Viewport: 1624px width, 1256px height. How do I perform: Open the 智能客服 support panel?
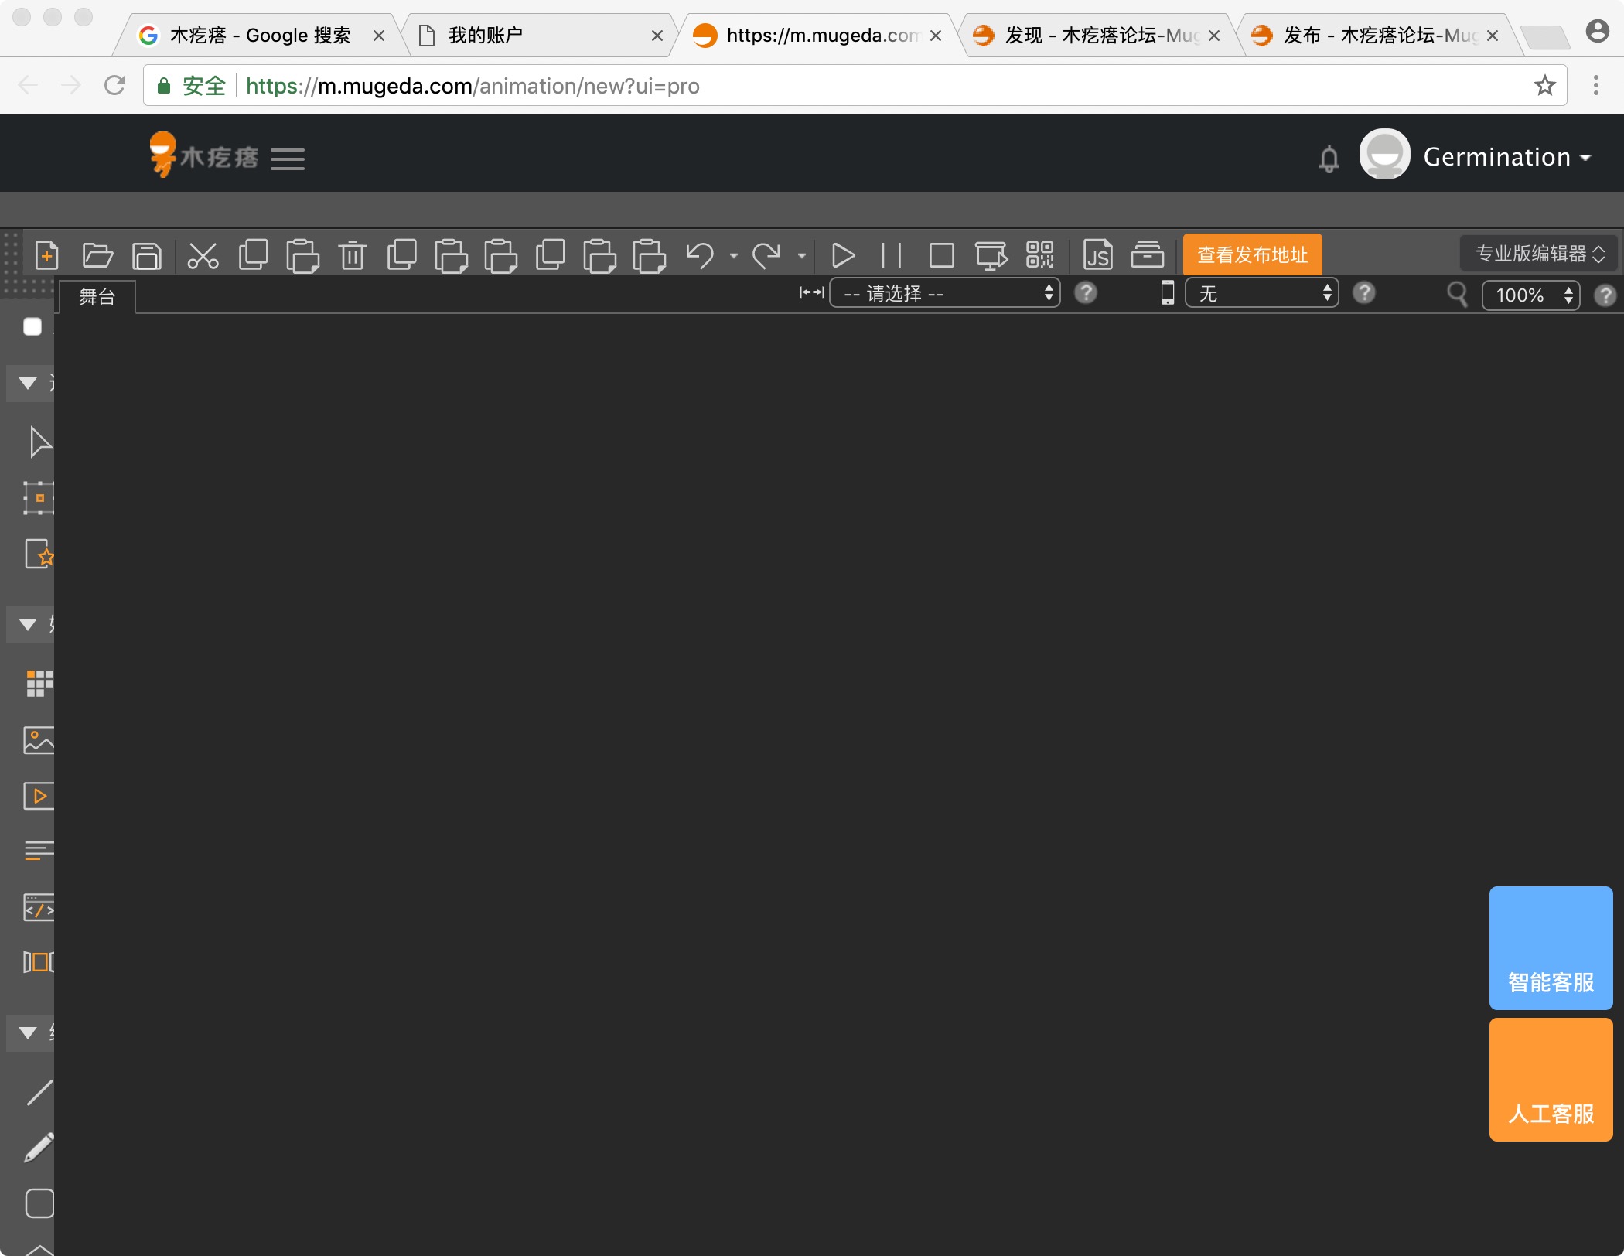(1551, 947)
